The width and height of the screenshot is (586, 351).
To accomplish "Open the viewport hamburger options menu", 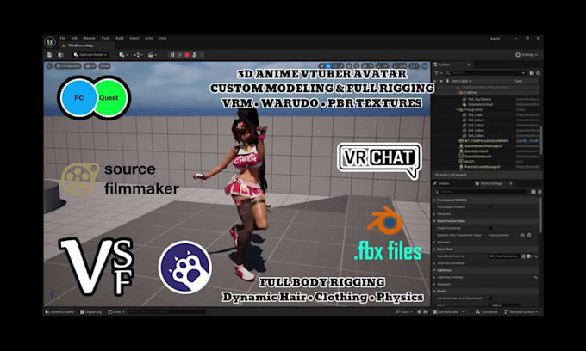I will (x=49, y=65).
